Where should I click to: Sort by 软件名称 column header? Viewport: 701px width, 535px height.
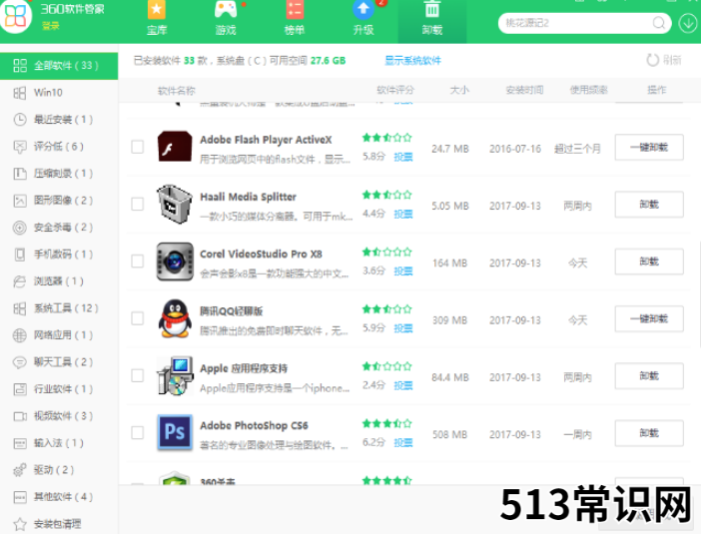177,91
